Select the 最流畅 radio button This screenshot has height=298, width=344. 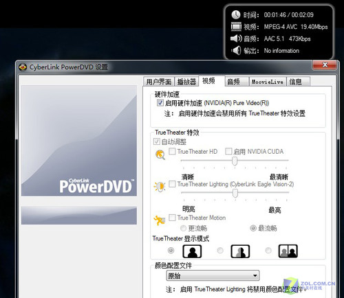253,228
